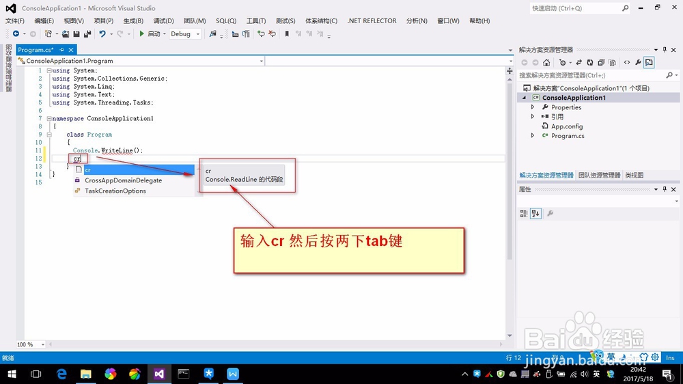Image resolution: width=683 pixels, height=384 pixels.
Task: Select the solution 'ConsoleApplication1' root node
Action: pos(591,88)
